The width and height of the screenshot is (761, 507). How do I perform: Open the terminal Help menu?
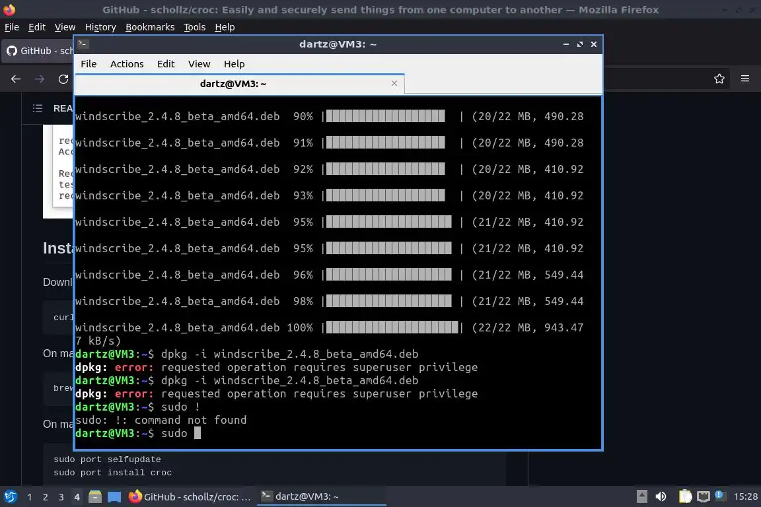tap(234, 64)
